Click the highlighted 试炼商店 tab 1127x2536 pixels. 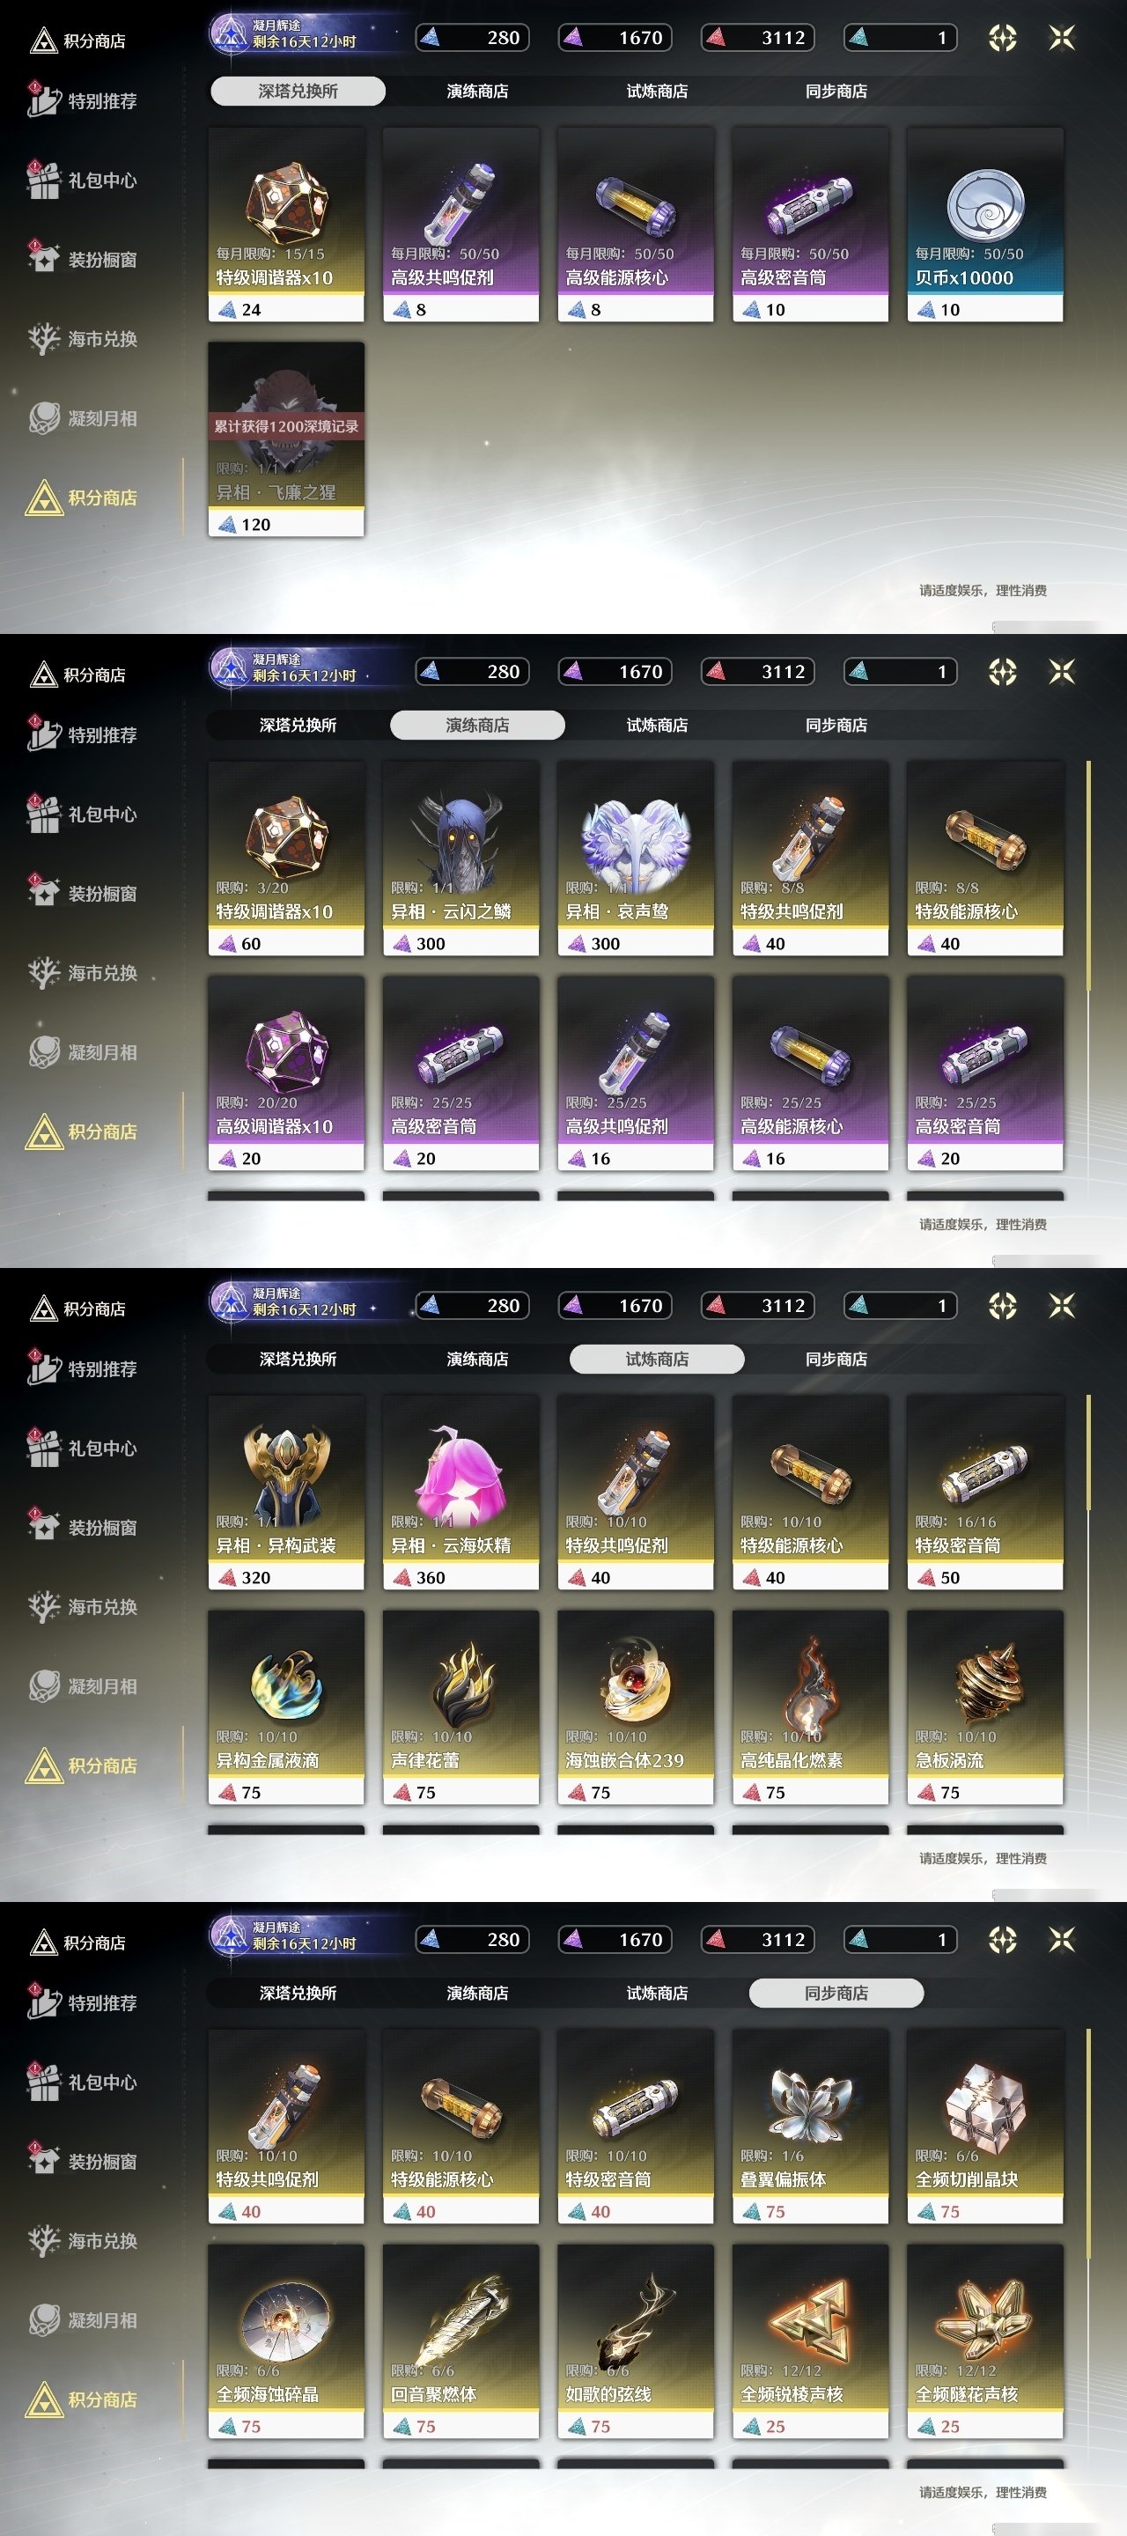point(657,1359)
